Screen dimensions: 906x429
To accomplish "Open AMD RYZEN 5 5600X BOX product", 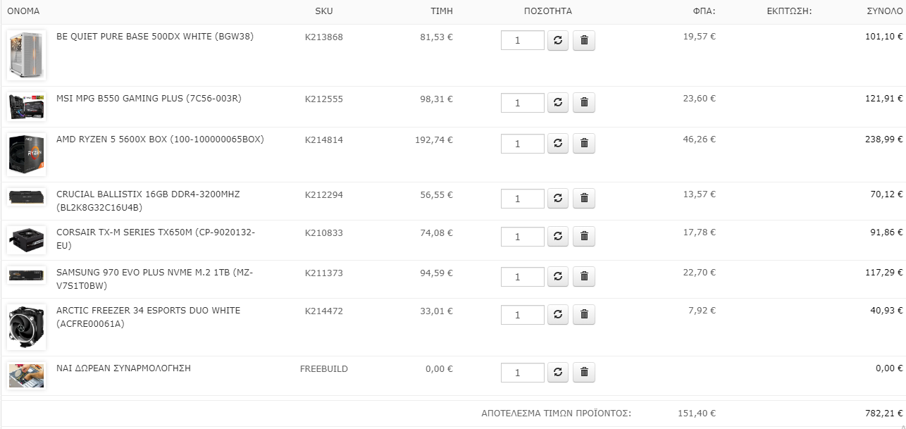I will [160, 139].
